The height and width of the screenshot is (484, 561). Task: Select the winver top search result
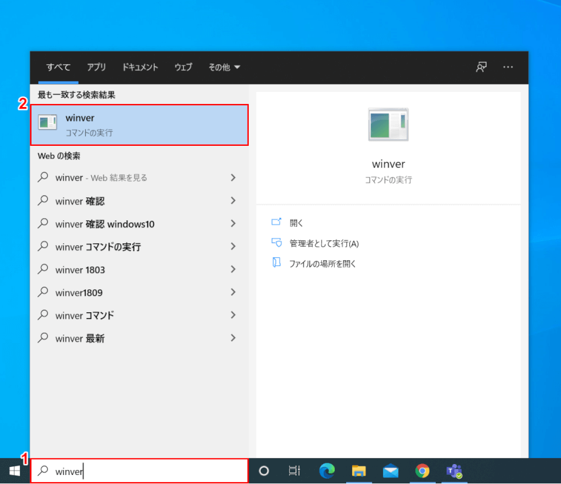coord(139,125)
